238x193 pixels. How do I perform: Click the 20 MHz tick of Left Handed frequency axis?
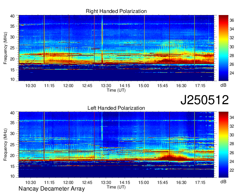pos(12,156)
